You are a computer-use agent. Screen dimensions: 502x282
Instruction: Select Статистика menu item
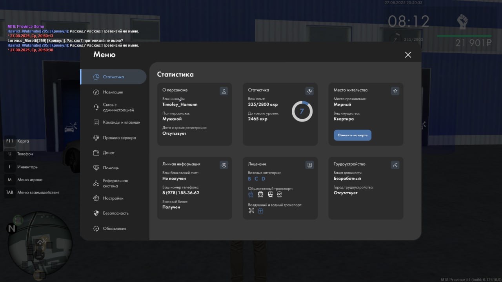coord(113,77)
